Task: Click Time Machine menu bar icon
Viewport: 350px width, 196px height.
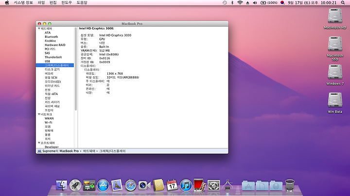Action: click(225, 3)
